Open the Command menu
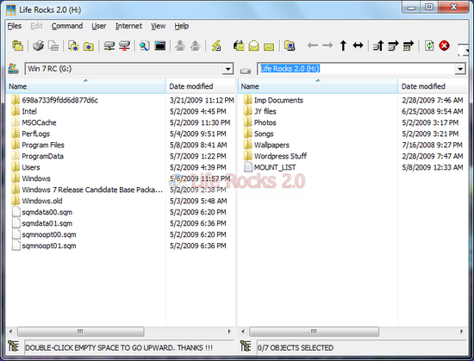 (x=67, y=26)
